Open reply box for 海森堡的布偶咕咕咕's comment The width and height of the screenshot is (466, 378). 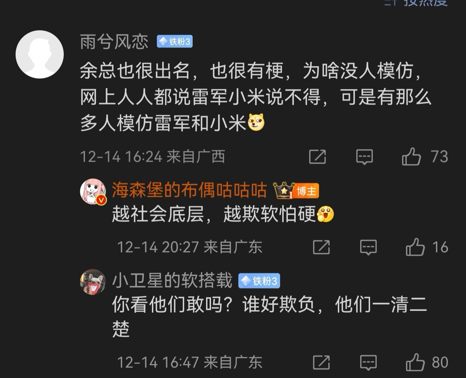(368, 247)
